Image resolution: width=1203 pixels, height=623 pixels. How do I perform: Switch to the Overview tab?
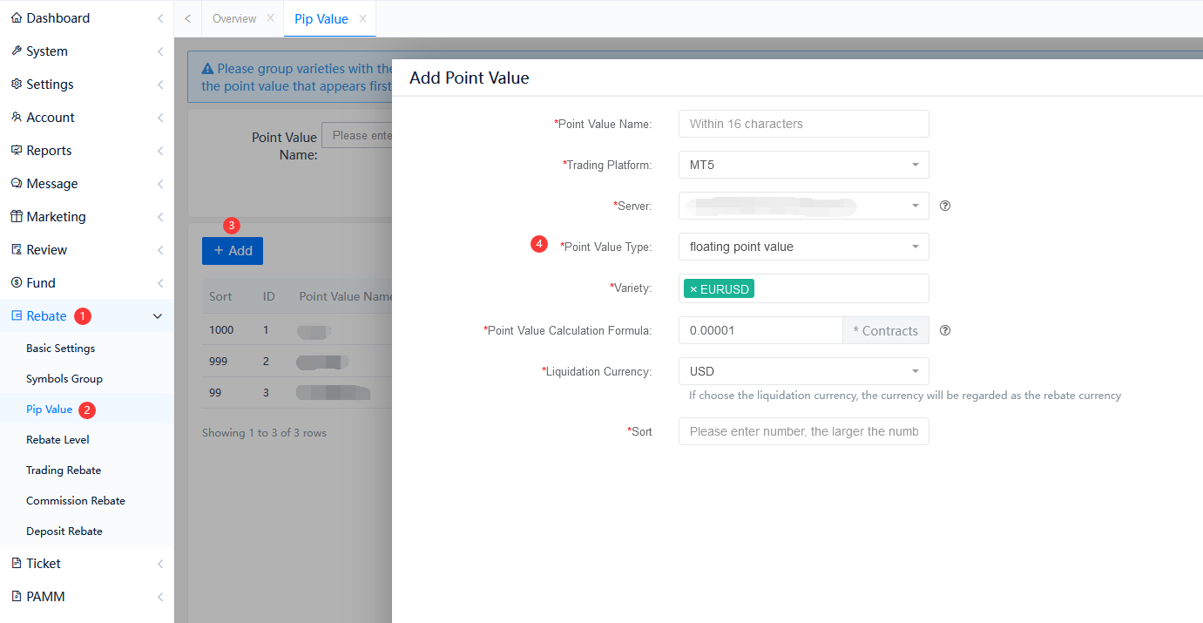click(234, 18)
